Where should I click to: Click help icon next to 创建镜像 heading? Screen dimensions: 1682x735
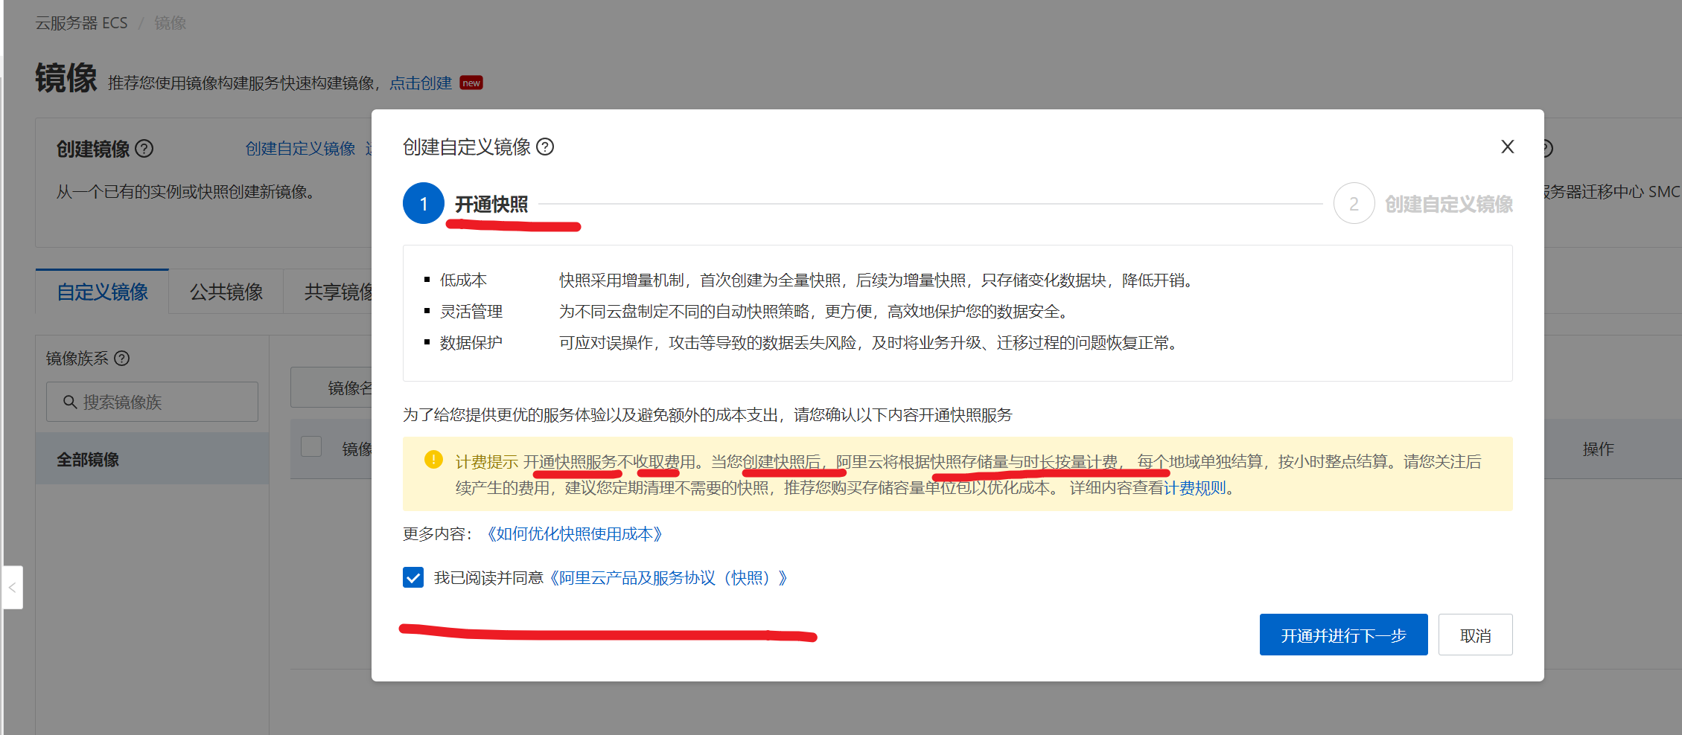(x=144, y=149)
